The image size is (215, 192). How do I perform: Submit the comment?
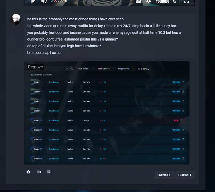(x=185, y=175)
